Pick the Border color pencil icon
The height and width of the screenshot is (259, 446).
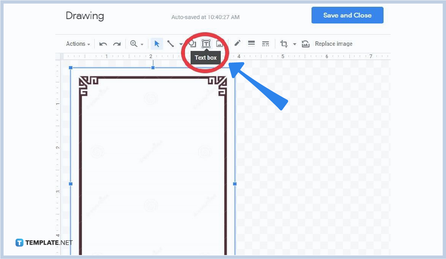pyautogui.click(x=237, y=43)
